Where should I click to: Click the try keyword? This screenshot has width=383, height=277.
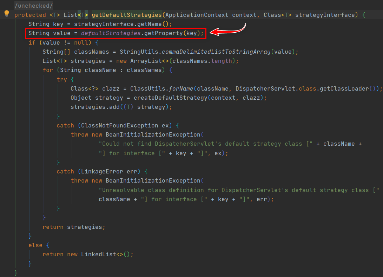click(62, 79)
